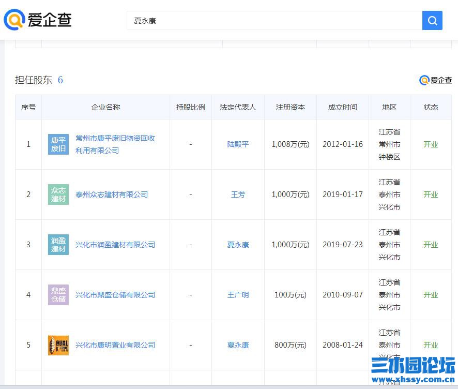The width and height of the screenshot is (458, 389).
Task: Click the 状态 column header
Action: 431,107
